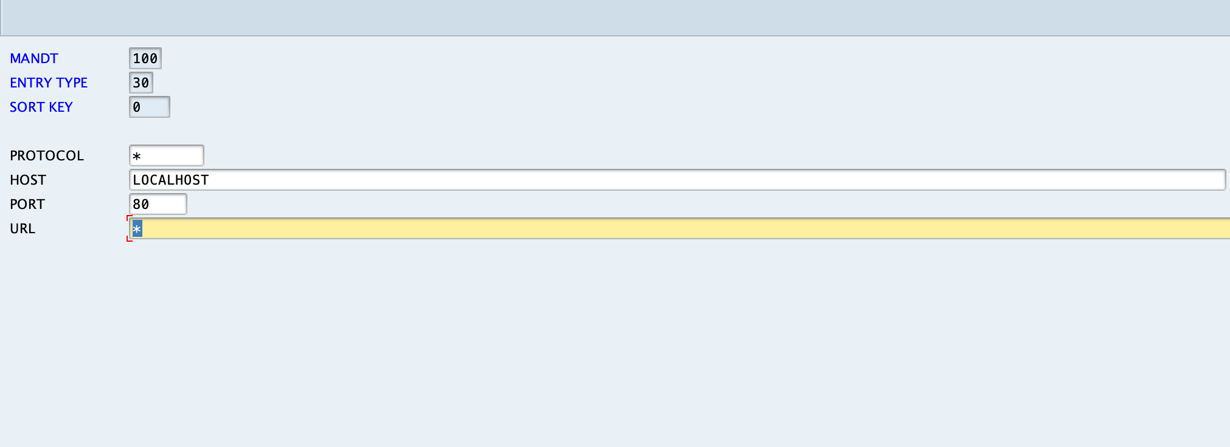
Task: Click the blue ENTRY TYPE label
Action: (x=49, y=83)
